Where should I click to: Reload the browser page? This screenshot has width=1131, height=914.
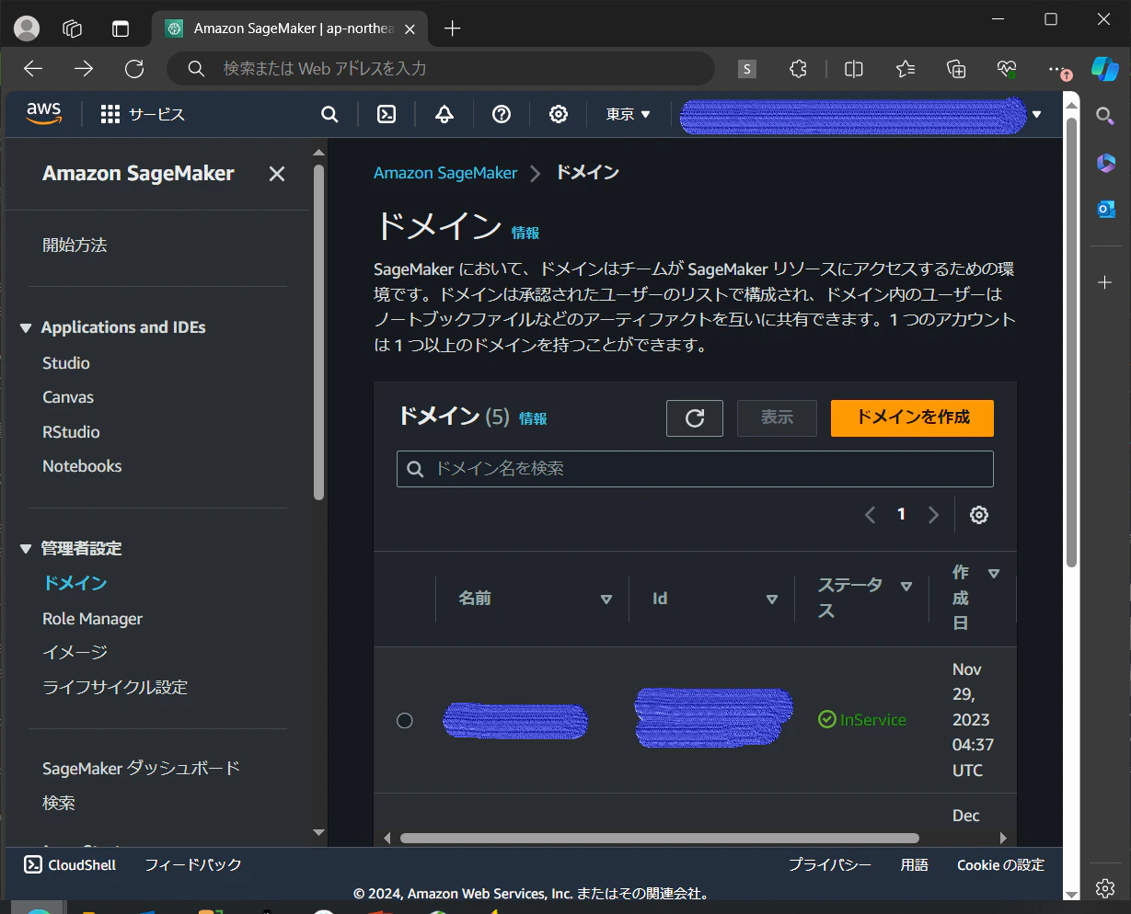(134, 69)
